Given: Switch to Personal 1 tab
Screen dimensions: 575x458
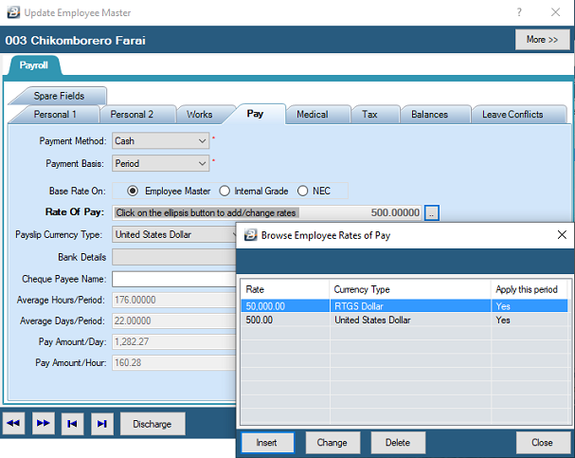Looking at the screenshot, I should (55, 114).
